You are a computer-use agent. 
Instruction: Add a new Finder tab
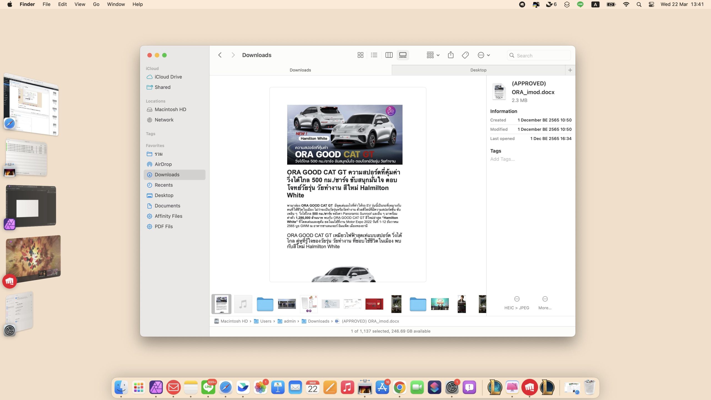(570, 70)
